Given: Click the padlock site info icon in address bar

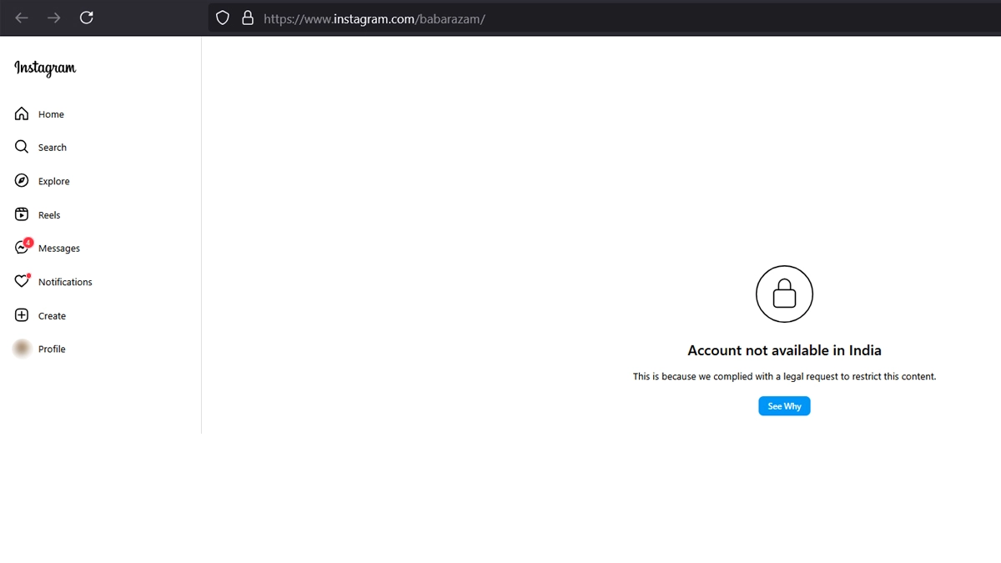Looking at the screenshot, I should [x=247, y=18].
